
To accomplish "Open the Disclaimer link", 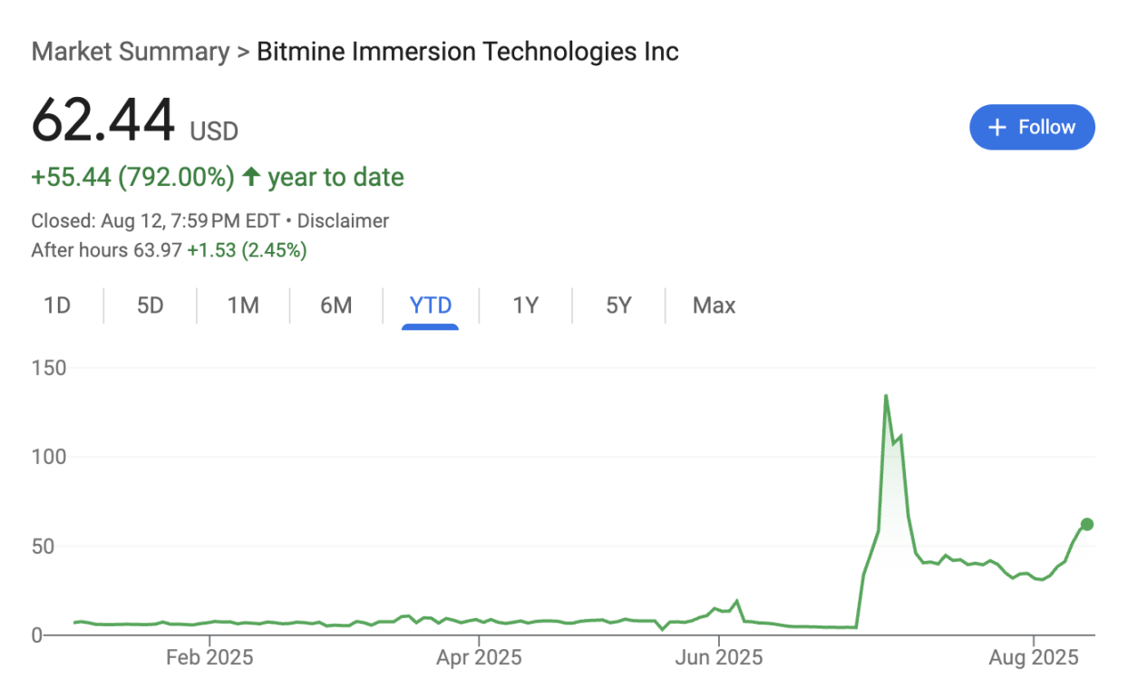I will tap(343, 220).
